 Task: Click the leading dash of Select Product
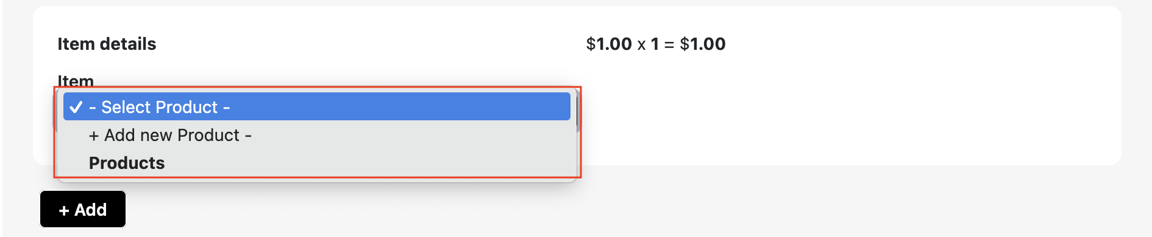pyautogui.click(x=93, y=108)
